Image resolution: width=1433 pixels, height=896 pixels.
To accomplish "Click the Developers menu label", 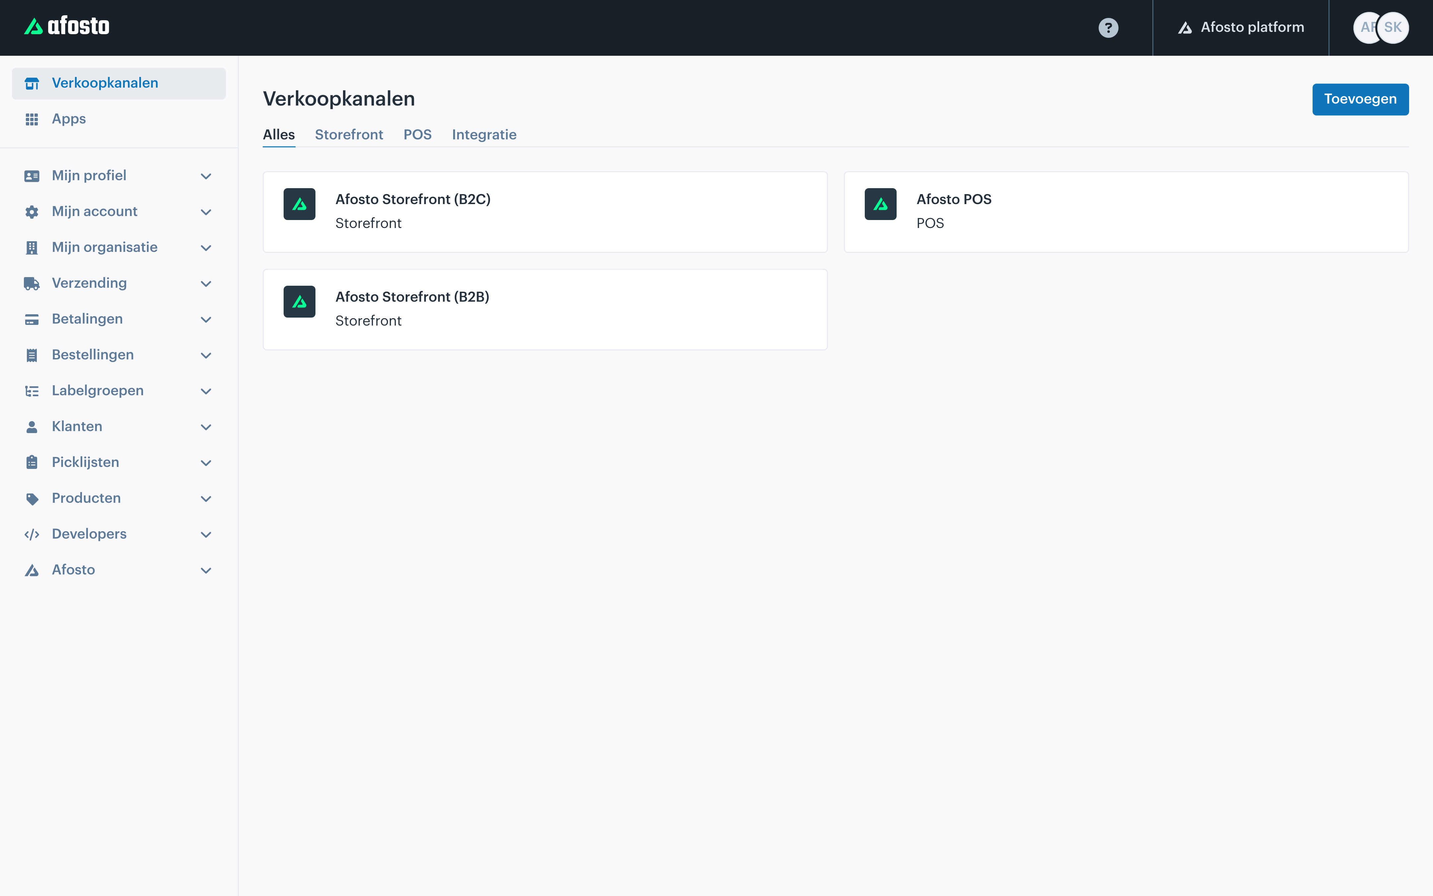I will 90,534.
